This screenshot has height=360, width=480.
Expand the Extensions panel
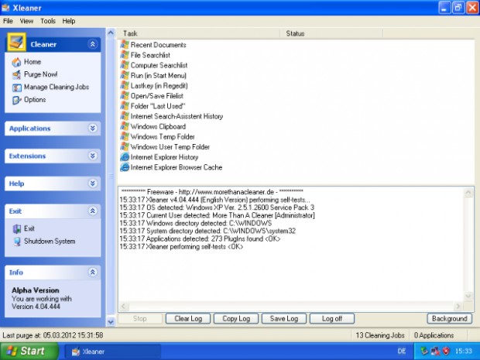point(92,156)
